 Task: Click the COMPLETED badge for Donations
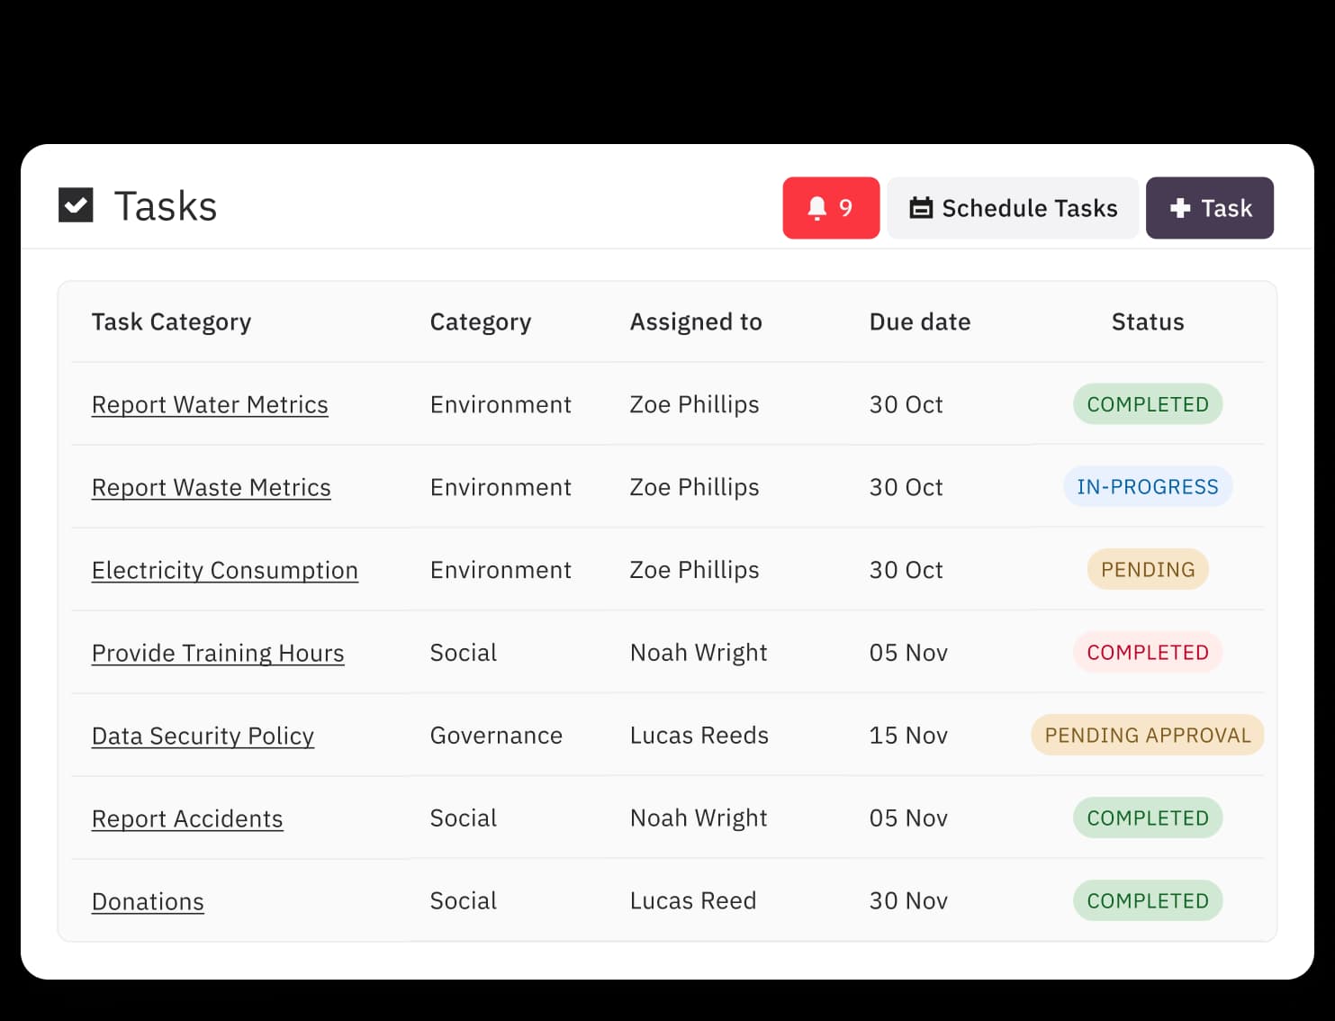1147,901
